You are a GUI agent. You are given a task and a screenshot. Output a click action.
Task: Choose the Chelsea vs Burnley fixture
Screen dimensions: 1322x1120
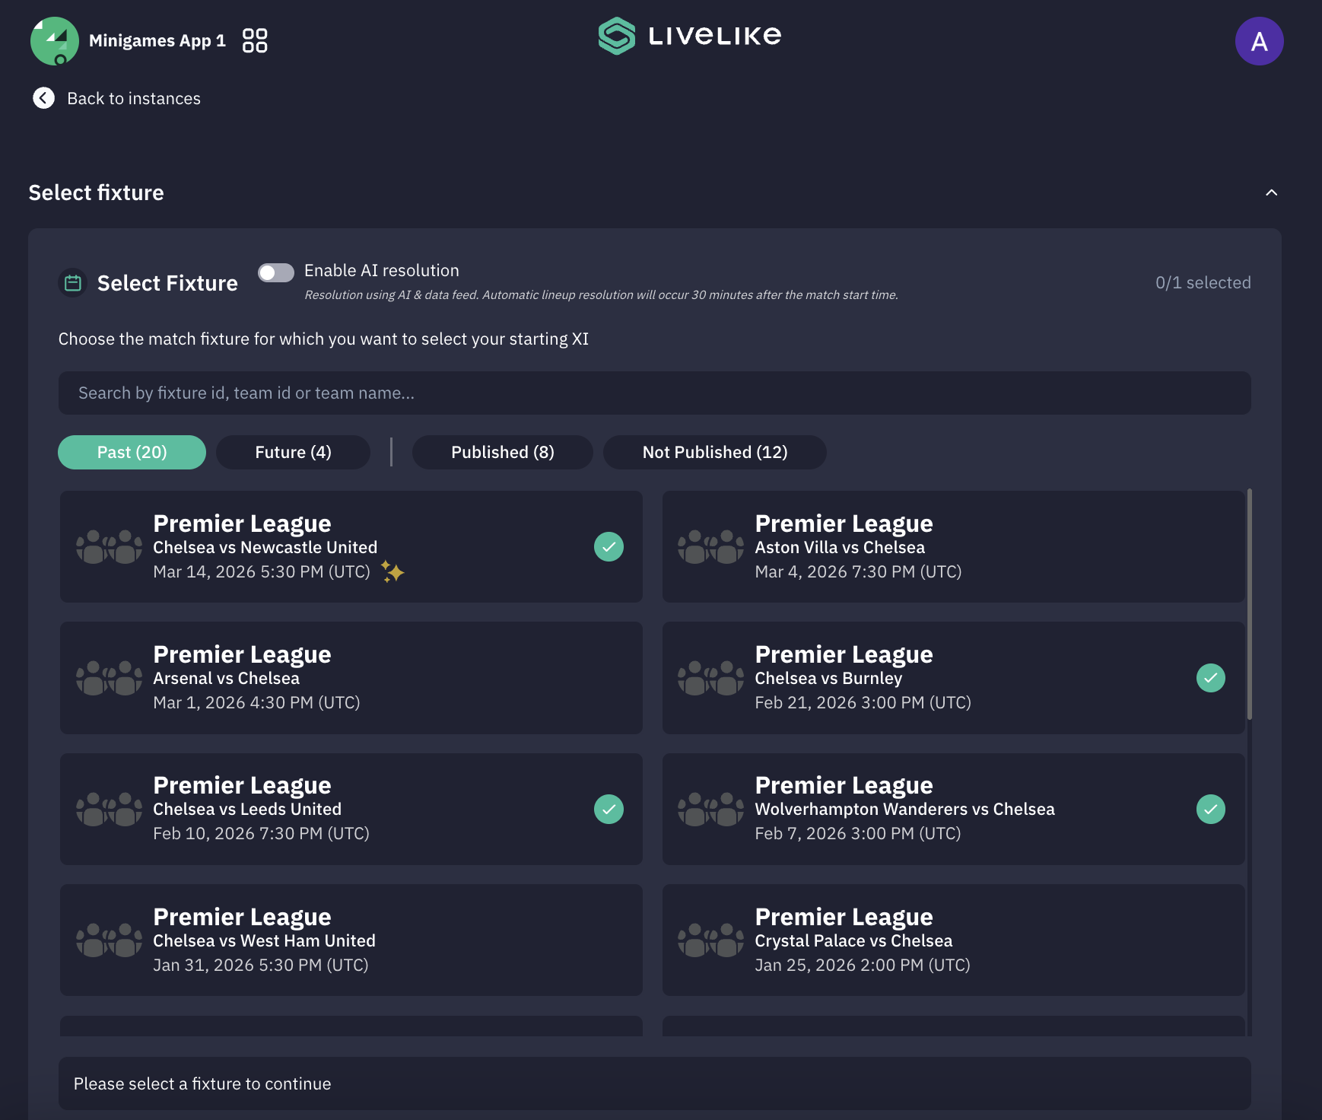[953, 678]
